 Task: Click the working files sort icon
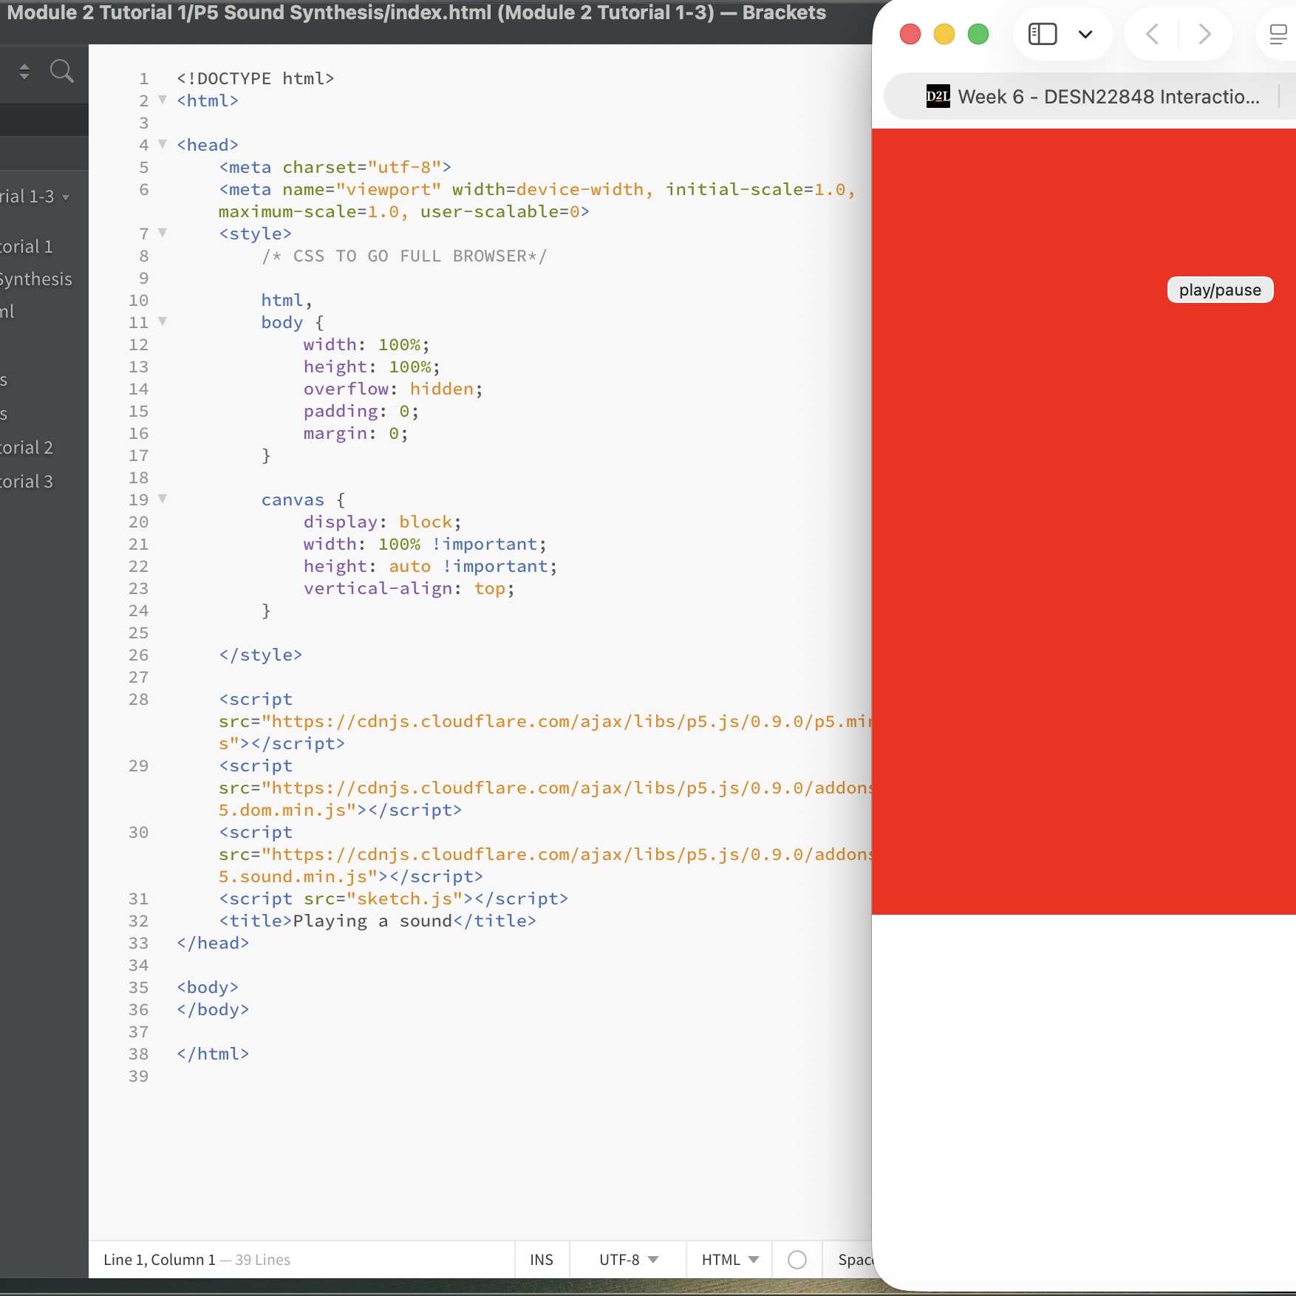coord(24,71)
